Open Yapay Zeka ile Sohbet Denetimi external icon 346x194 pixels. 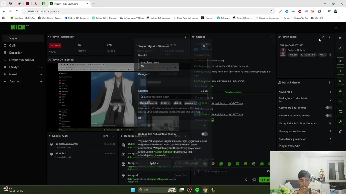pyautogui.click(x=330, y=123)
